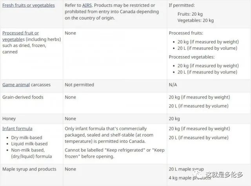Click the Keep refrigerated labelling sentence

point(115,153)
